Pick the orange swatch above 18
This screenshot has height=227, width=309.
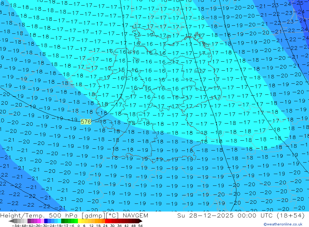(100, 221)
